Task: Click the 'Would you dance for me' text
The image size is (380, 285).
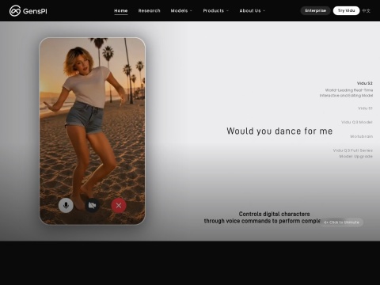Action: coord(279,131)
